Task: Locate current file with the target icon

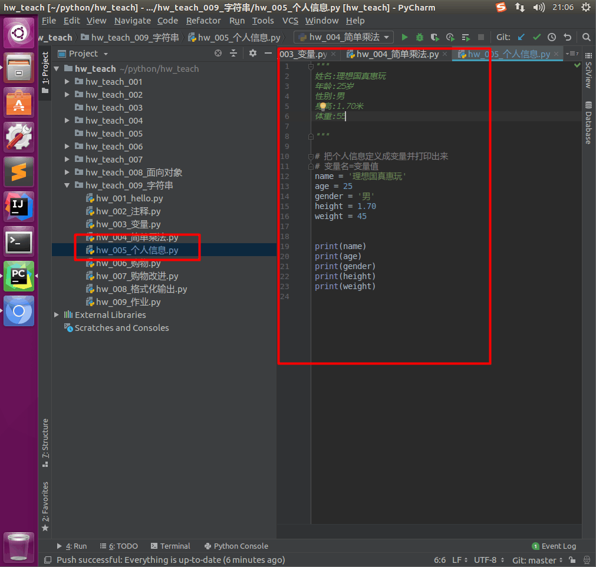Action: 218,54
